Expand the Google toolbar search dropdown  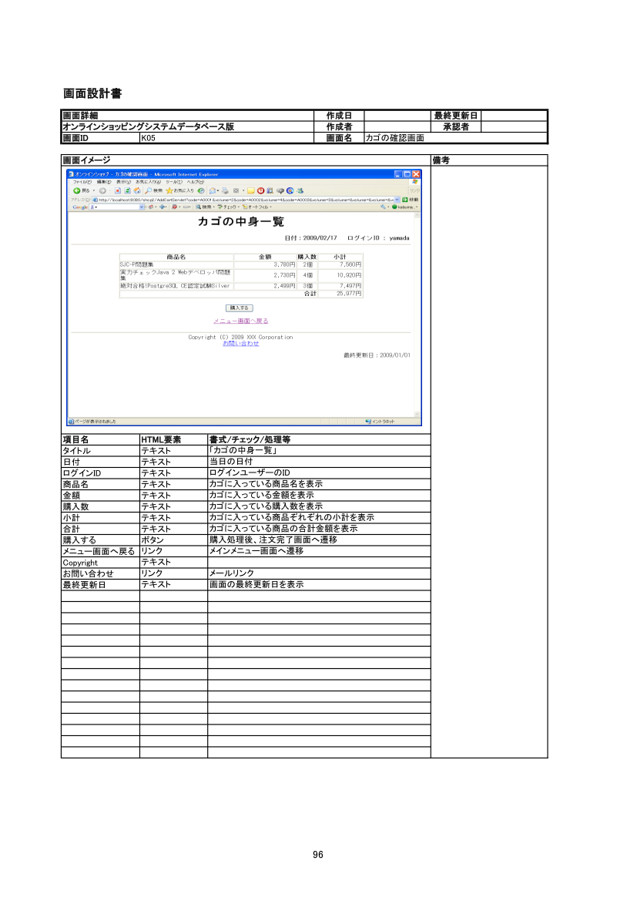tap(142, 207)
